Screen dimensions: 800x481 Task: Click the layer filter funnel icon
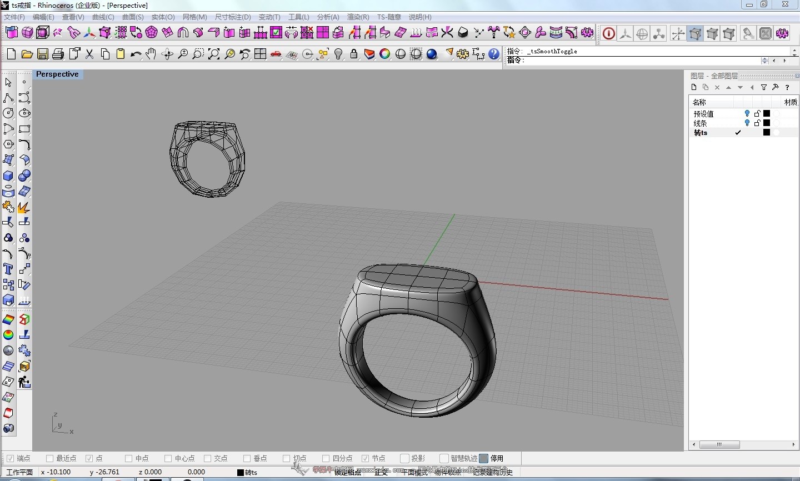pyautogui.click(x=764, y=87)
